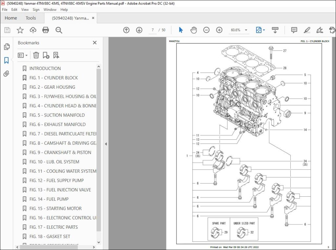The width and height of the screenshot is (336, 250).
Task: Click the Find magnifier icon
Action: pyautogui.click(x=59, y=30)
